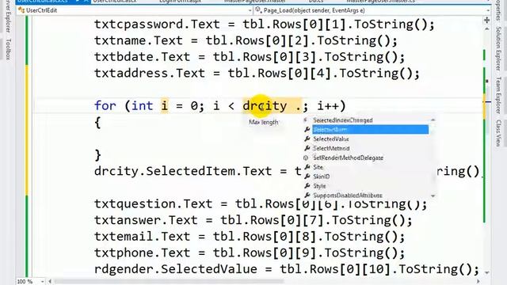
Task: Open the Page_Load member dropdown
Action: [x=488, y=10]
